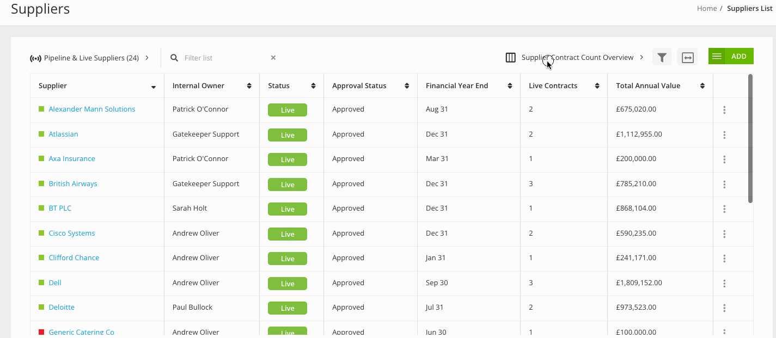Open the row menu for Atlassian

[x=724, y=135]
